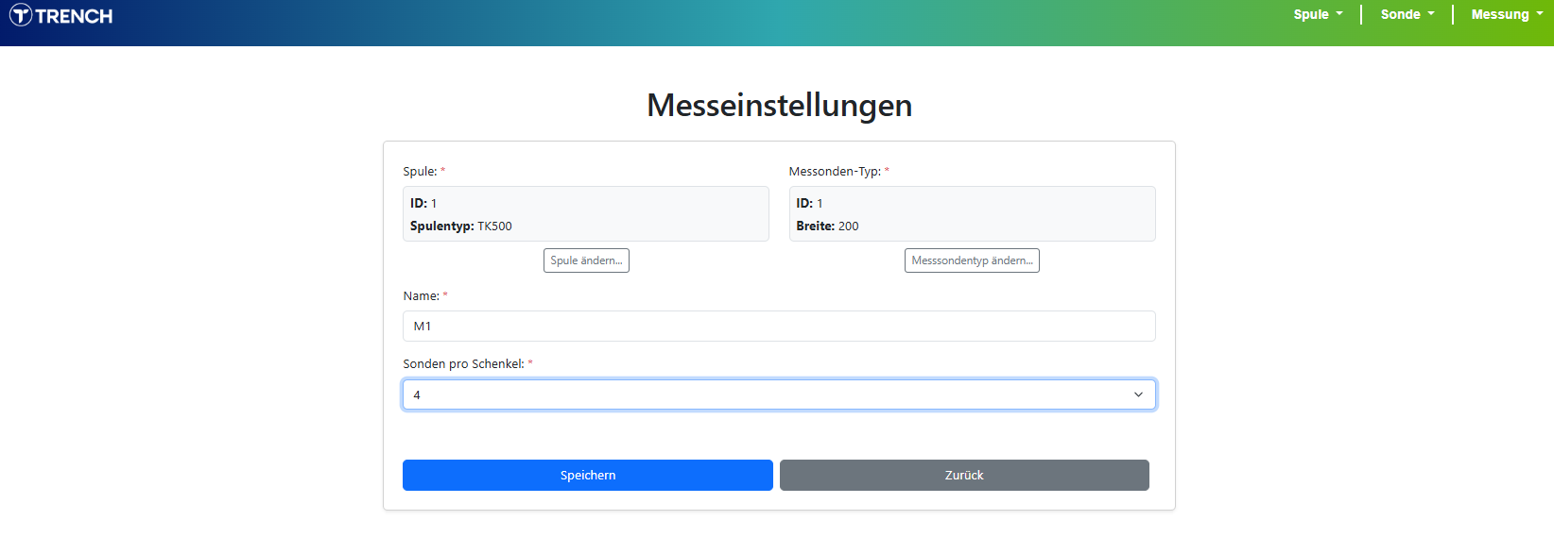Focus the Name field containing M1
The image size is (1554, 537).
(779, 327)
